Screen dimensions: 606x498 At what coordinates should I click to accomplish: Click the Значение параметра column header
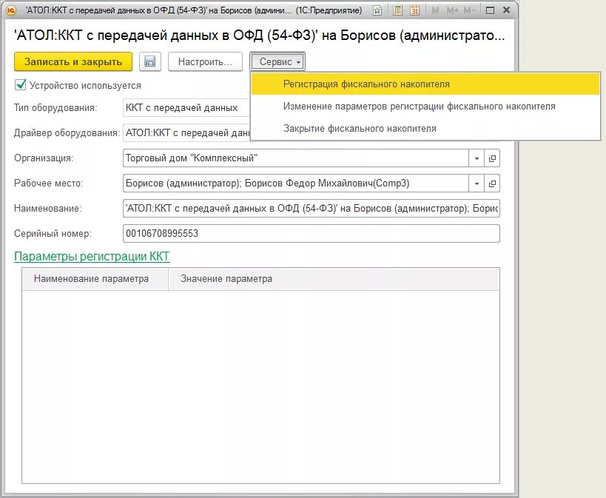tap(334, 279)
